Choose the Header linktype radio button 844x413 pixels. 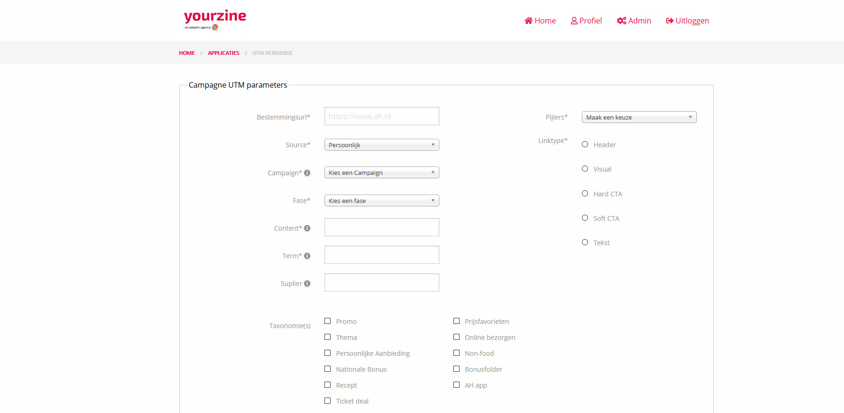click(x=585, y=144)
